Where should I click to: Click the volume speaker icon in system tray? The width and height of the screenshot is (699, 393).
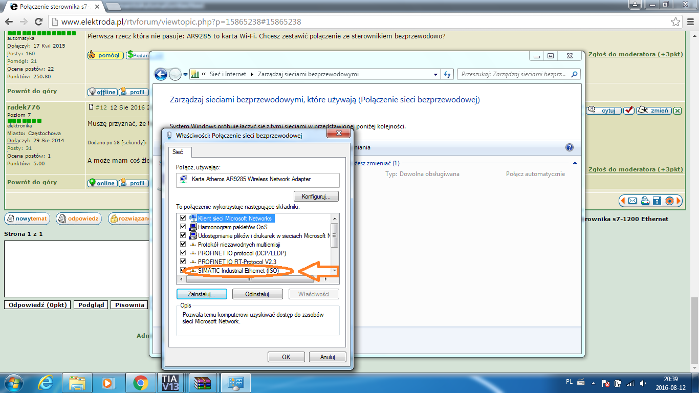[643, 383]
